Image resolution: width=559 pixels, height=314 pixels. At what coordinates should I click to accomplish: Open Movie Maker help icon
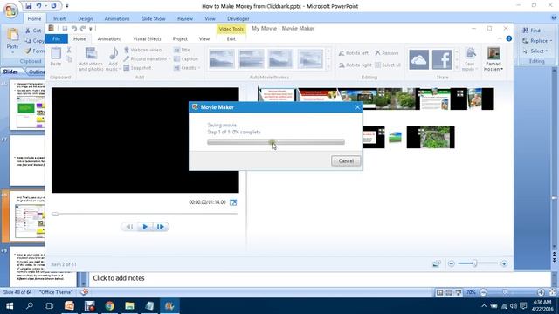click(x=508, y=38)
